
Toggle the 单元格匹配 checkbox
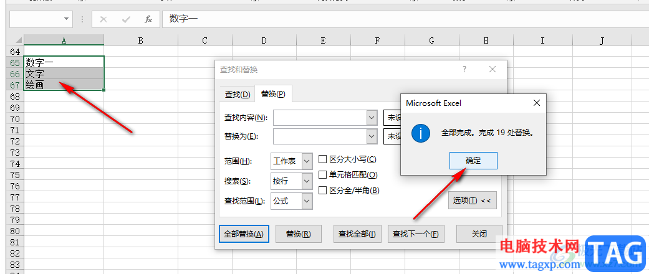[322, 175]
